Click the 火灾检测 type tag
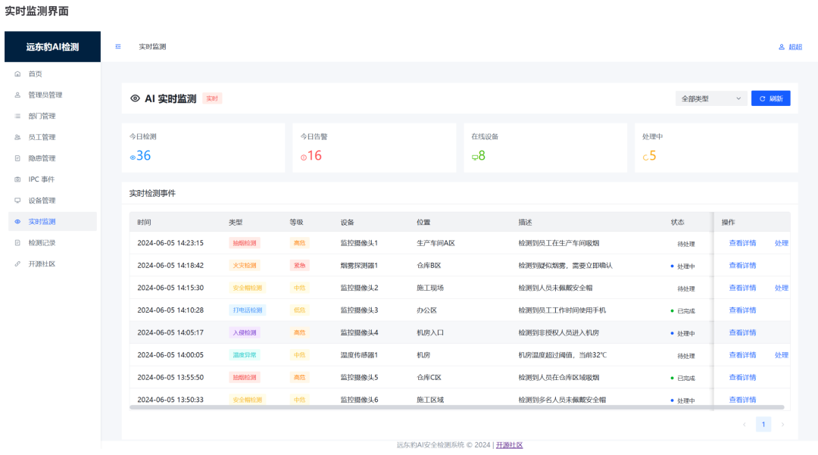This screenshot has height=455, width=818. coord(245,265)
